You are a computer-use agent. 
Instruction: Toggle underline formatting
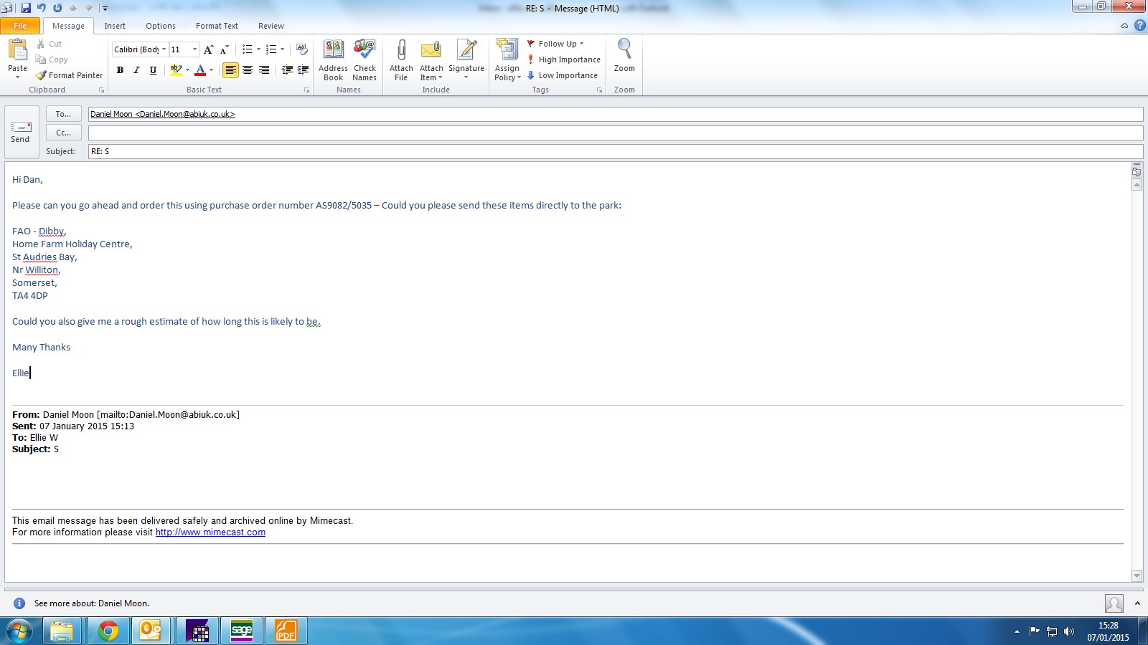pyautogui.click(x=153, y=70)
